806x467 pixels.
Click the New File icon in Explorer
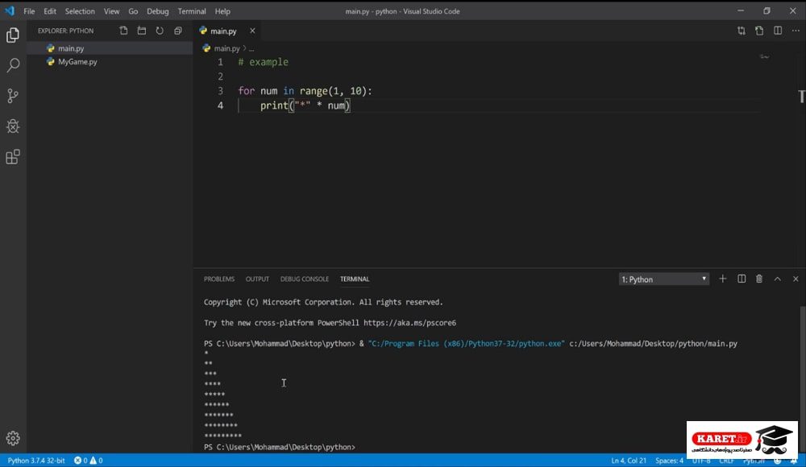pos(123,31)
